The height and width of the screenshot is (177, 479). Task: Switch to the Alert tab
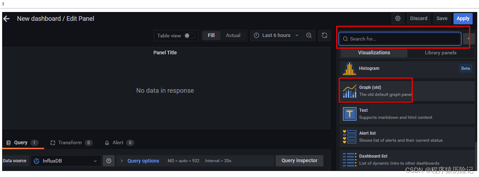pyautogui.click(x=119, y=142)
